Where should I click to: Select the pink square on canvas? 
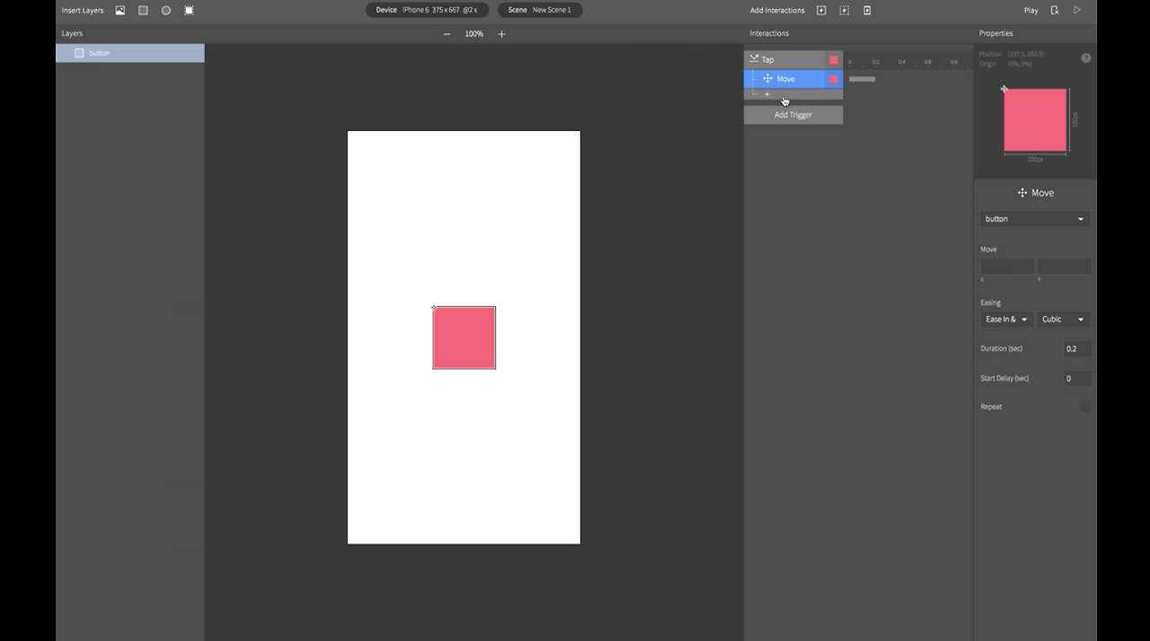tap(464, 338)
